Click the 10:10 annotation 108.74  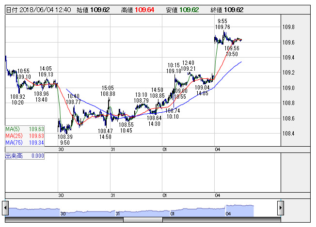(x=173, y=113)
